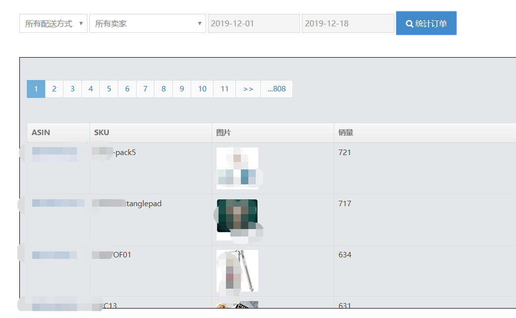Image resolution: width=516 pixels, height=318 pixels.
Task: Go to page 2 in pagination
Action: [54, 89]
